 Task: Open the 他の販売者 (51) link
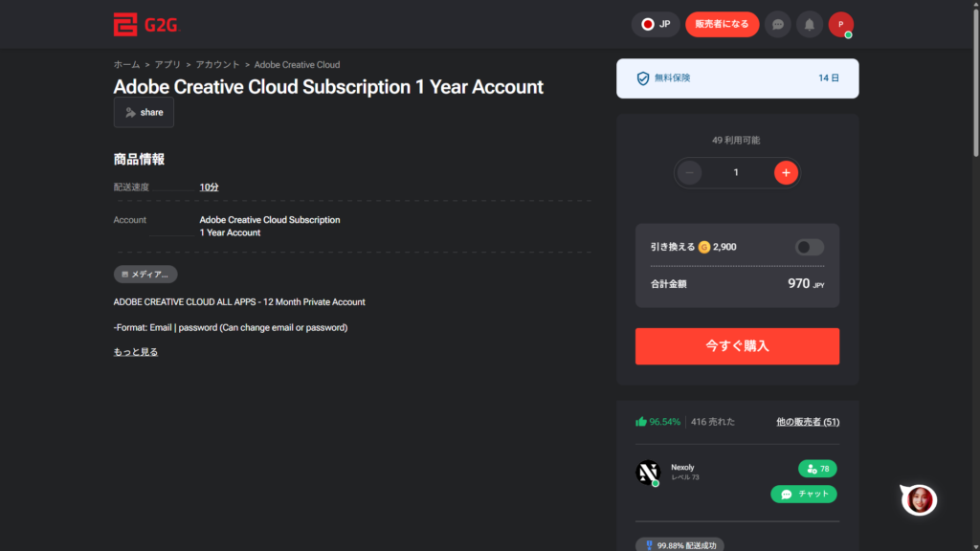[807, 422]
